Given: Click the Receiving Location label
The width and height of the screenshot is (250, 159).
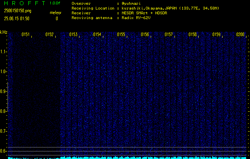Looking at the screenshot, I should pyautogui.click(x=93, y=8).
